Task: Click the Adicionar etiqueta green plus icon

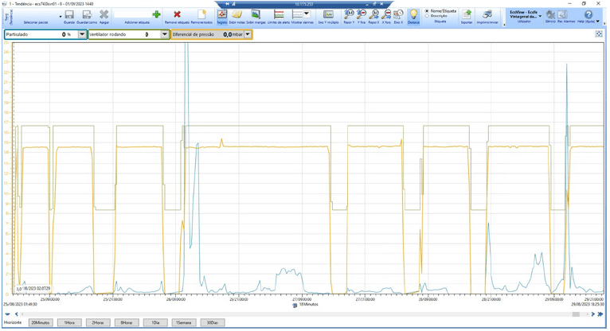Action: click(x=156, y=15)
